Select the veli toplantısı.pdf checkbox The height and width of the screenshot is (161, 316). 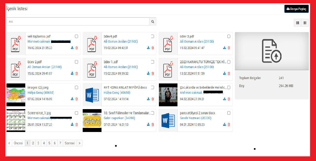[76, 36]
